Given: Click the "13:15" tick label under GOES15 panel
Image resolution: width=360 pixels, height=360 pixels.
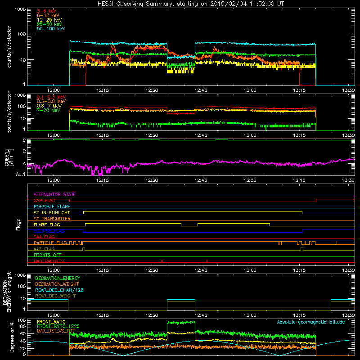Looking at the screenshot, I should coord(299,180).
